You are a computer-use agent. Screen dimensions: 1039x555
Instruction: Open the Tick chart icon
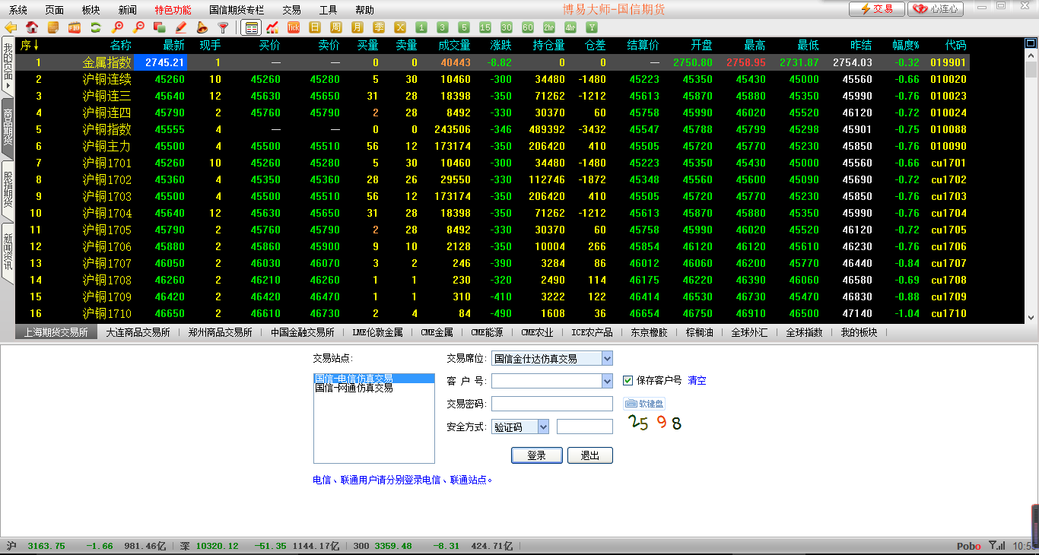[293, 27]
